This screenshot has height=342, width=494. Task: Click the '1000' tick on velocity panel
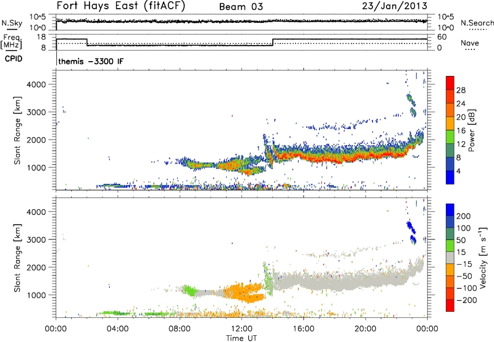coord(36,295)
